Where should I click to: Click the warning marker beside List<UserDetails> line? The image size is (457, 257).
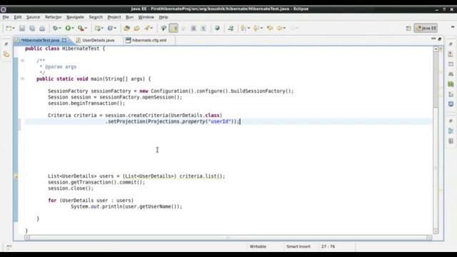(x=16, y=176)
